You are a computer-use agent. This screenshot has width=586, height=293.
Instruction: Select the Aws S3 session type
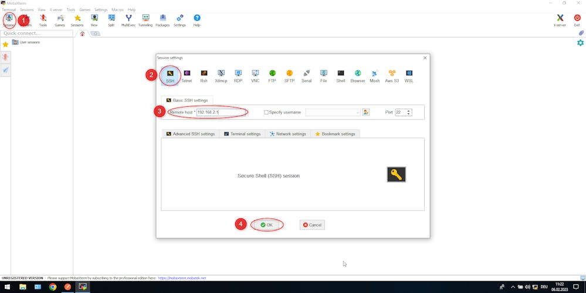point(392,76)
